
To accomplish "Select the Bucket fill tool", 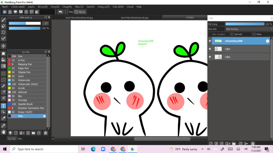I will [3, 60].
